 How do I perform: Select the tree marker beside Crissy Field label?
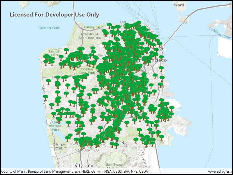(x=110, y=26)
